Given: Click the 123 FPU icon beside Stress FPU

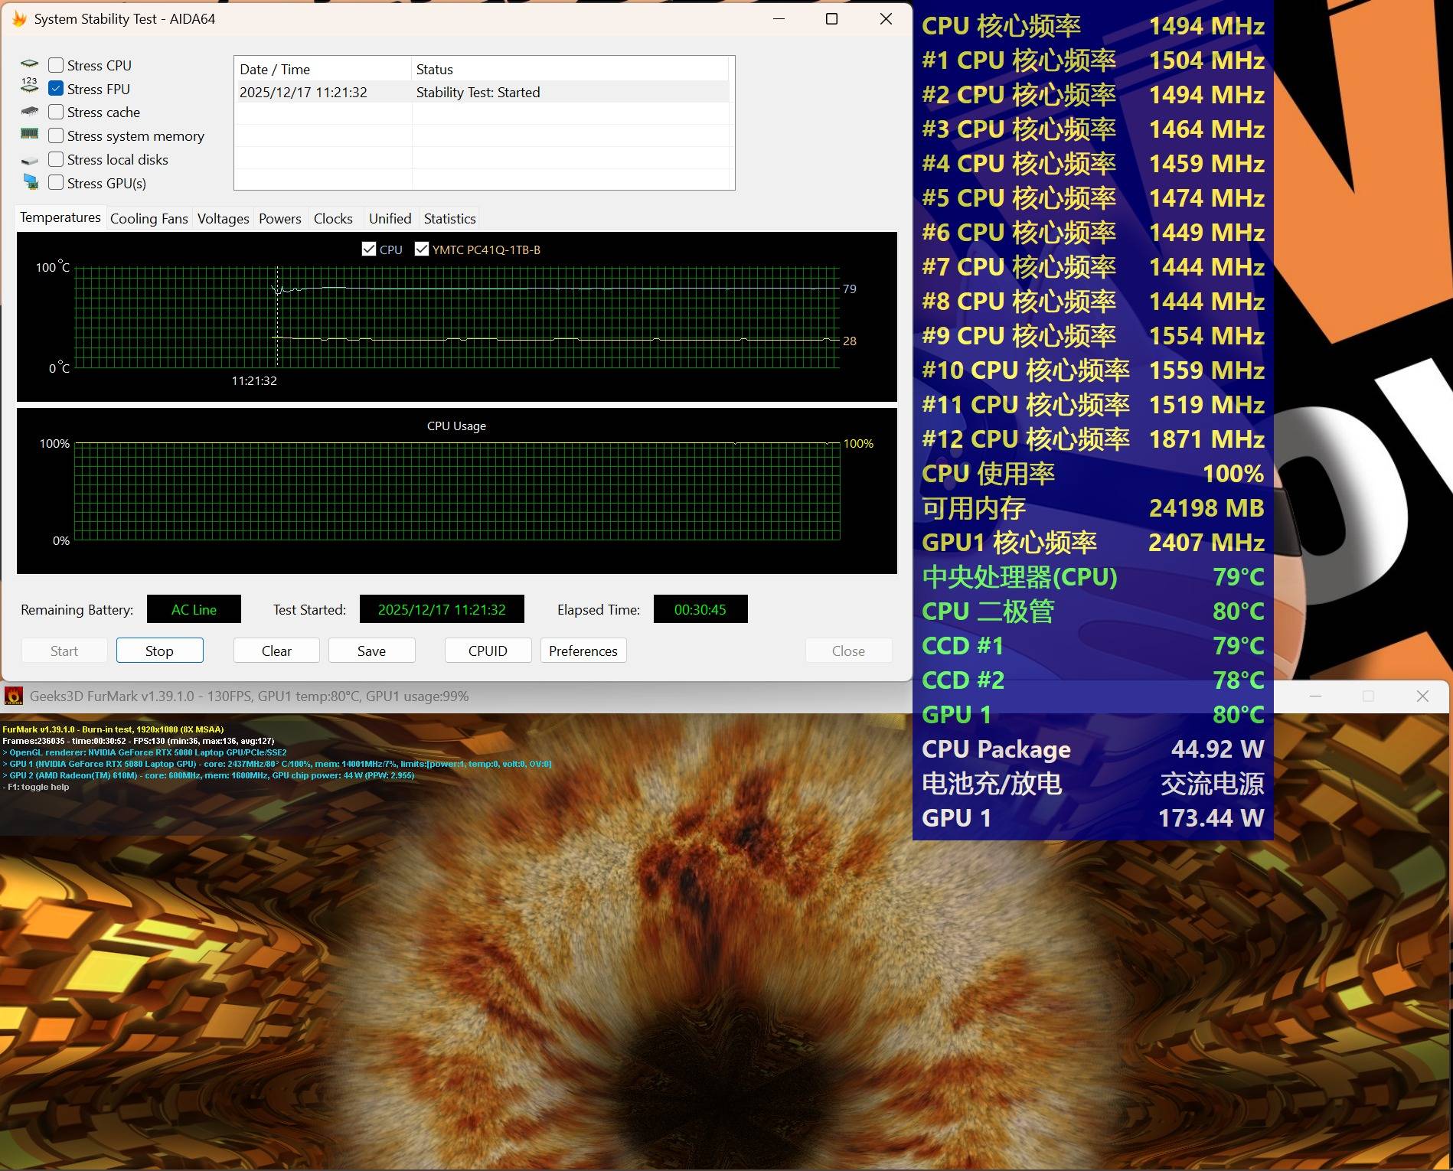Looking at the screenshot, I should click(29, 86).
